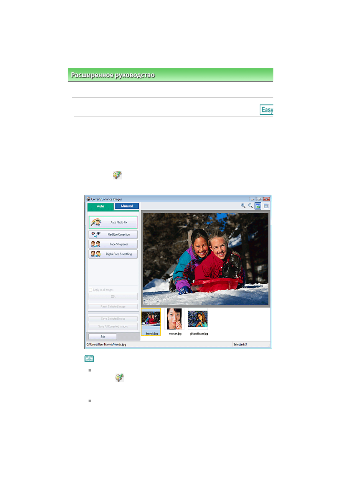
Task: Open the Auto tab
Action: coord(100,206)
